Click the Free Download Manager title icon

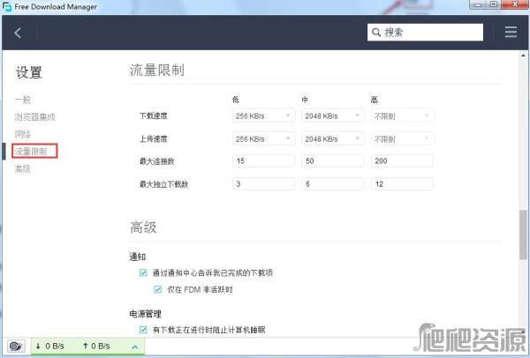[7, 6]
